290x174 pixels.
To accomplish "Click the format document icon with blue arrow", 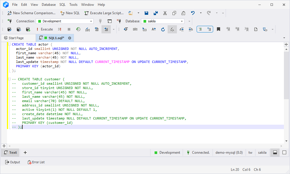I will pos(126,29).
